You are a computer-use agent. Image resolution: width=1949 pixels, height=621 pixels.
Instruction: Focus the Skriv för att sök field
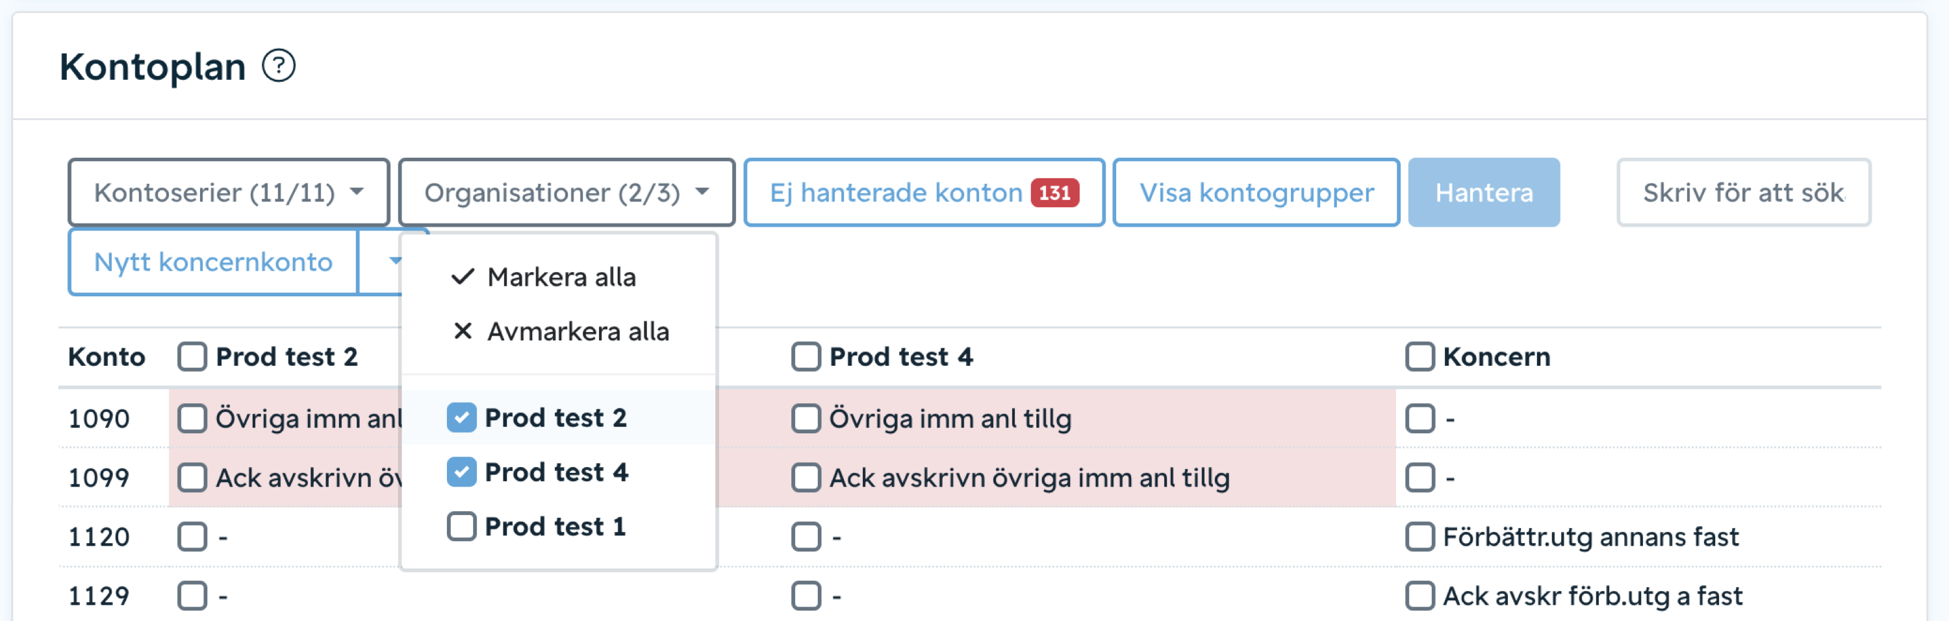coord(1742,193)
